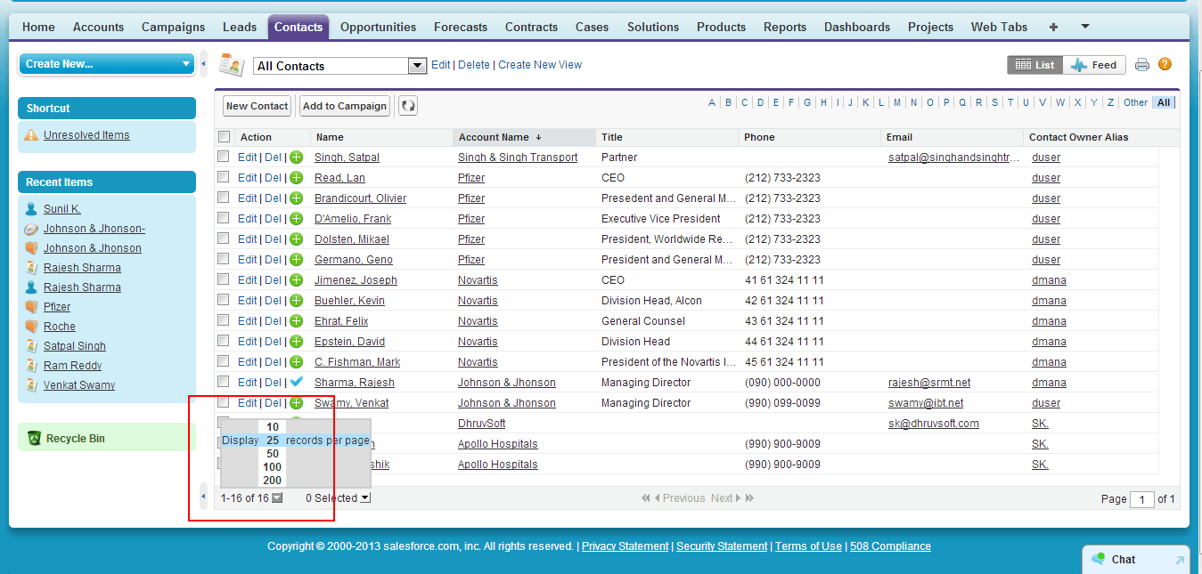
Task: Pop out chat using the arrow icon
Action: click(x=1180, y=560)
